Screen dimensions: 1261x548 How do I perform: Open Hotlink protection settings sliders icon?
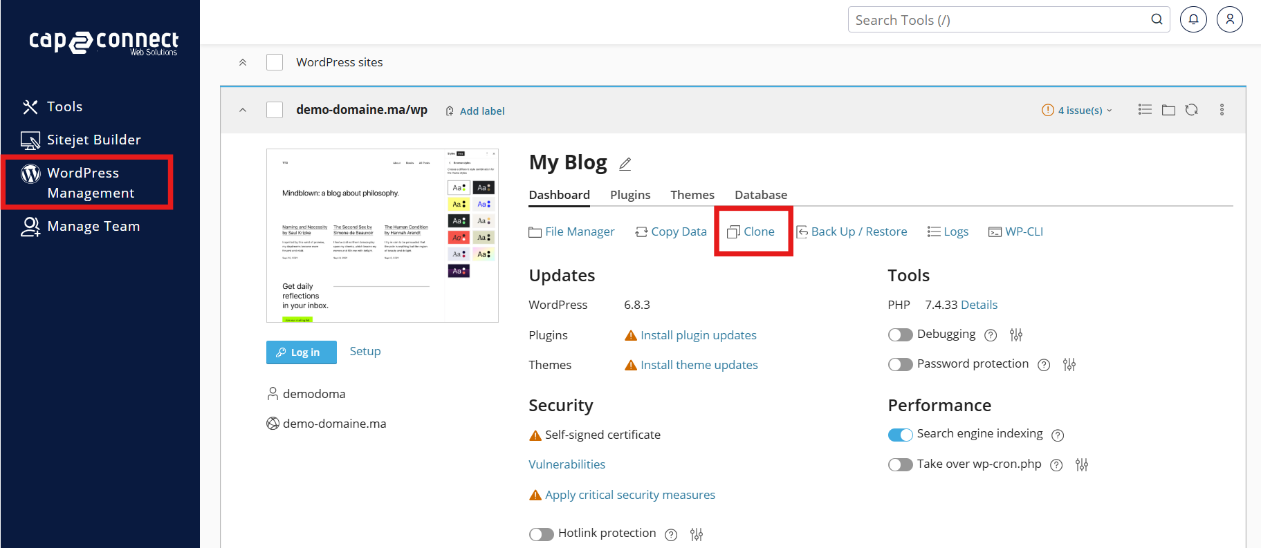point(697,534)
